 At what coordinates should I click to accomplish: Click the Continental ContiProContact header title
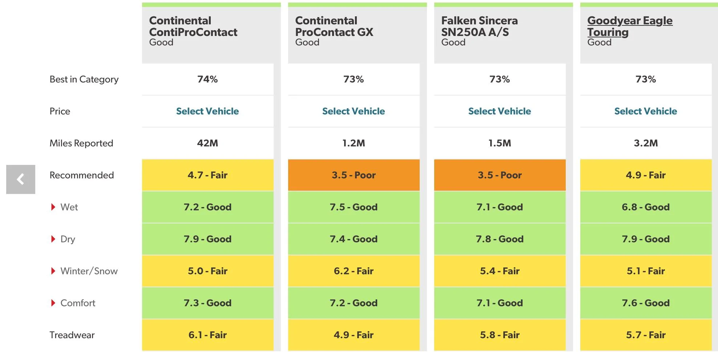[193, 26]
